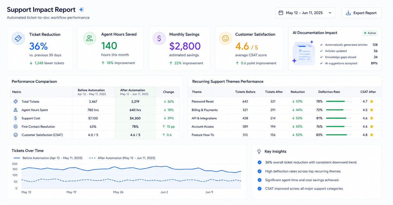
Task: Click the 18% improvement text under Agent Hours
Action: (x=121, y=63)
